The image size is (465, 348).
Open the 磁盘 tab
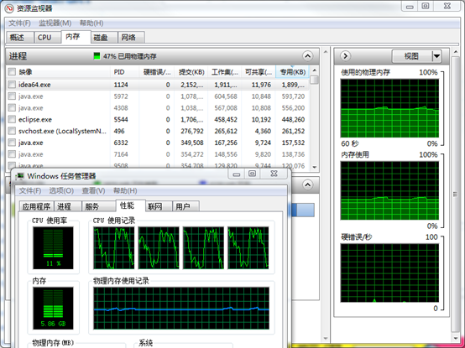(x=101, y=38)
